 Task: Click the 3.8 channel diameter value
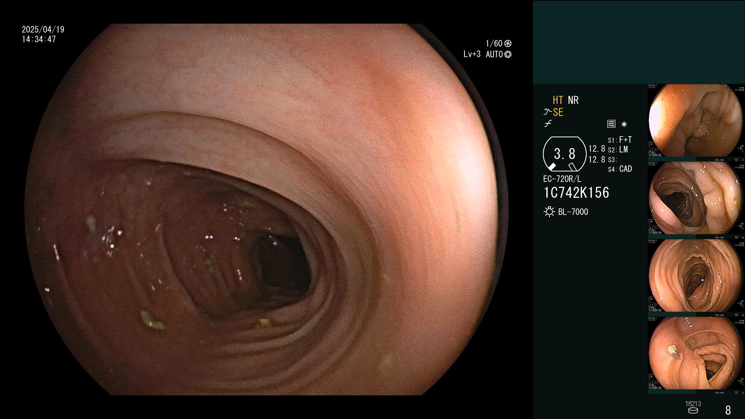pos(565,154)
